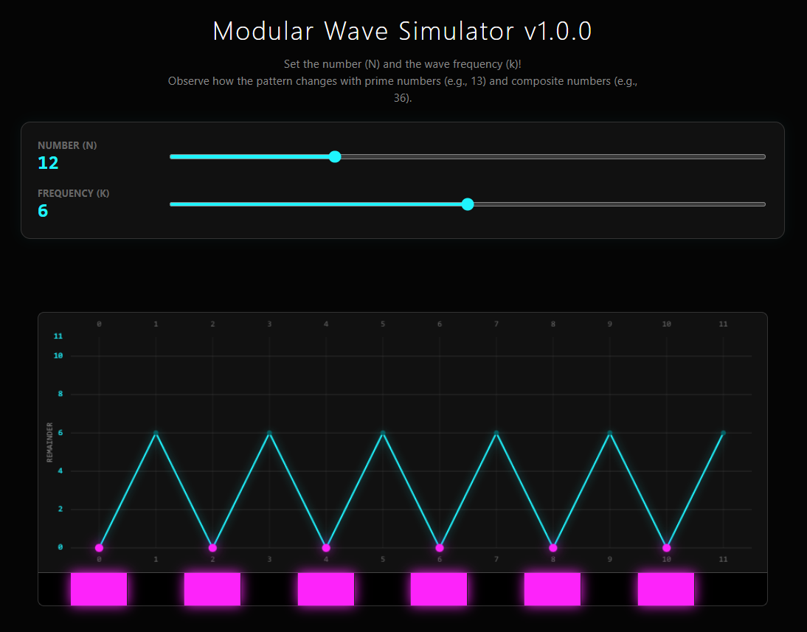807x632 pixels.
Task: Pick the magenta dot at position 6
Action: 440,548
